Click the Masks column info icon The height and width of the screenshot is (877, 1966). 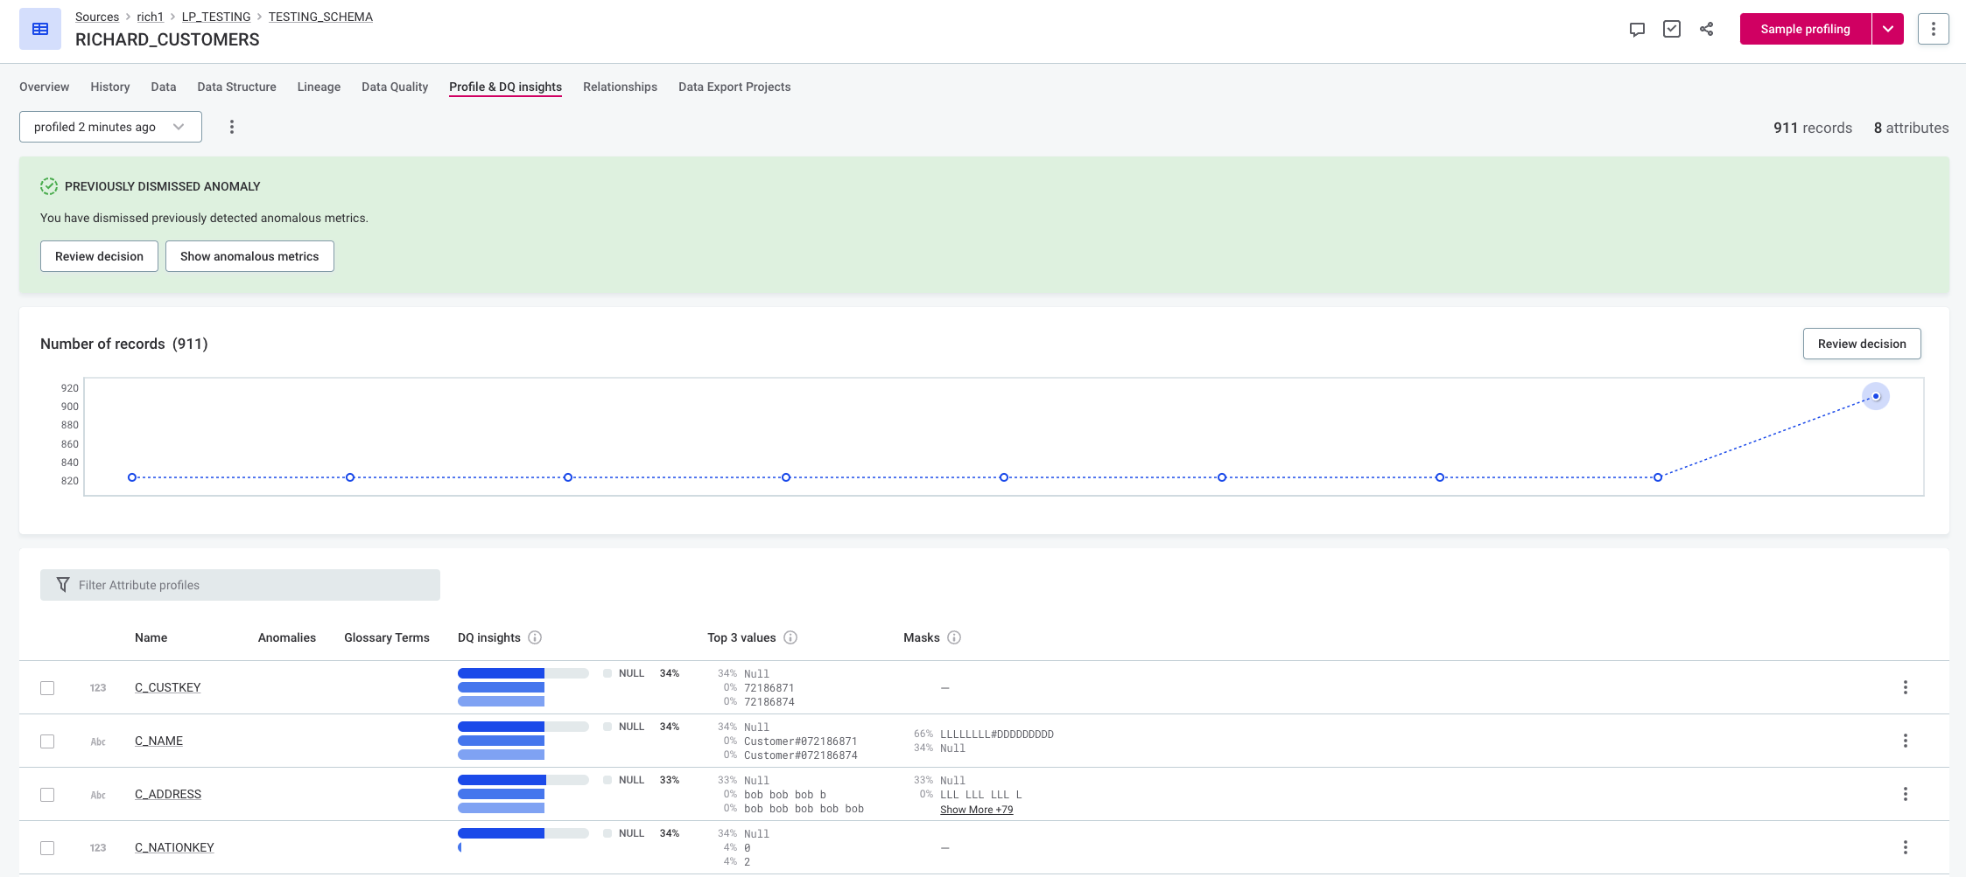point(954,637)
